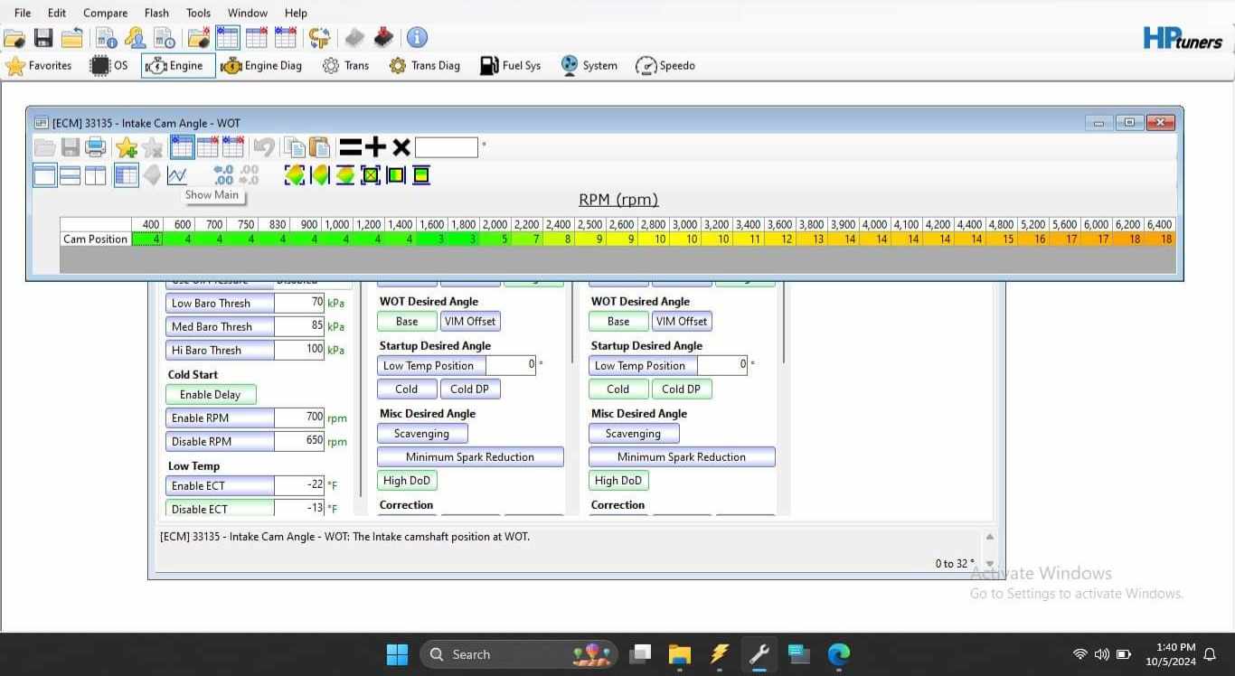
Task: Click the Open tune file folder icon
Action: tap(14, 38)
